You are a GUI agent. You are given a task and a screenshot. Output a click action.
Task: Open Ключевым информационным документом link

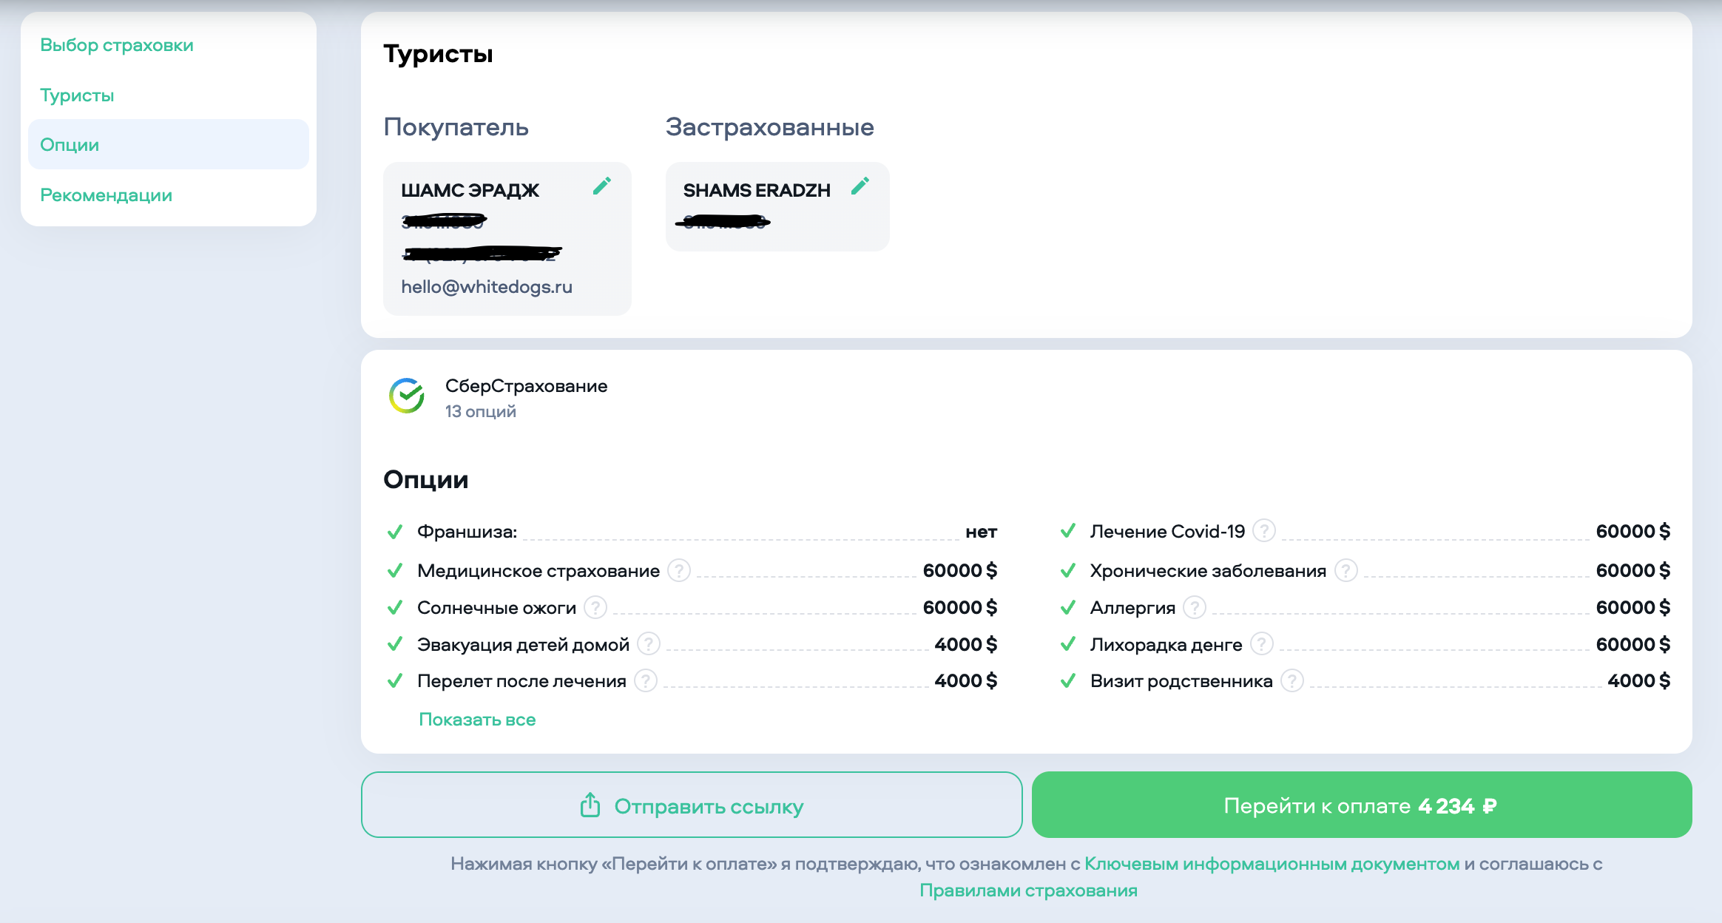pos(1272,864)
